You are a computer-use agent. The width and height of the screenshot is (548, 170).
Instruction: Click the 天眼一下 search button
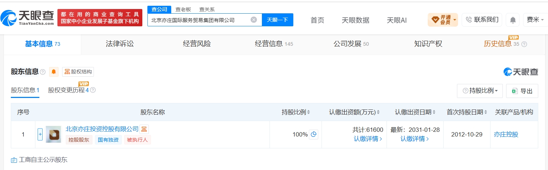[277, 20]
